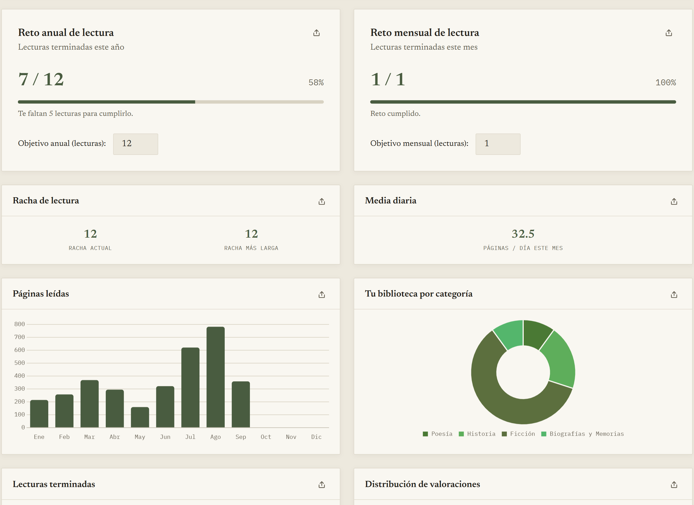This screenshot has width=694, height=505.
Task: Click the RACHA MÁS LARGA value
Action: pyautogui.click(x=251, y=234)
